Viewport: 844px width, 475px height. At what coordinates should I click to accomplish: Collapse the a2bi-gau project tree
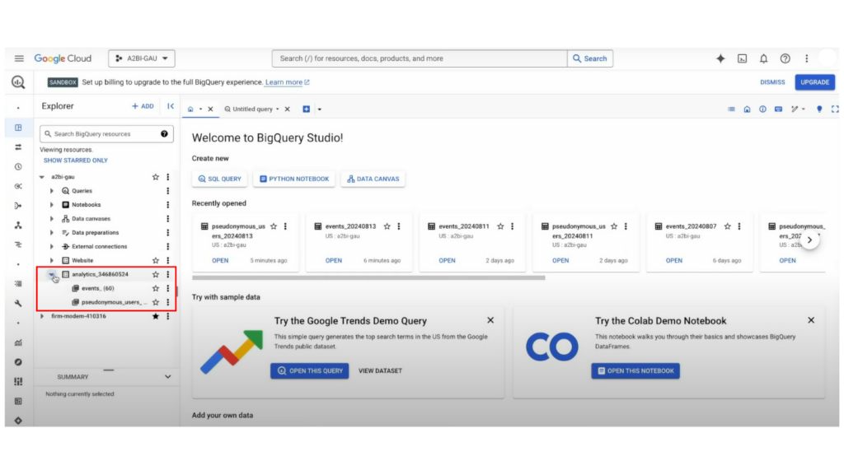(42, 177)
